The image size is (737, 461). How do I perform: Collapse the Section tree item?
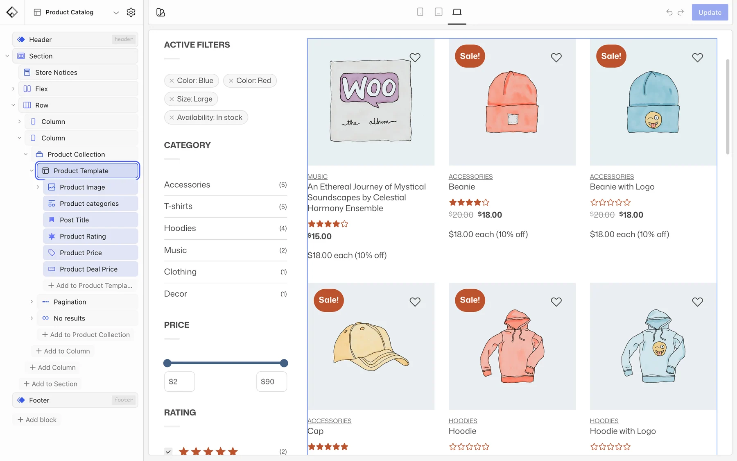[7, 56]
